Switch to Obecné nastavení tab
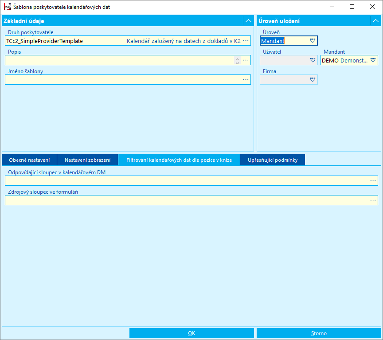 pyautogui.click(x=29, y=160)
